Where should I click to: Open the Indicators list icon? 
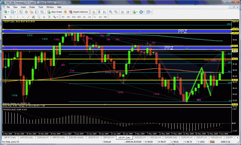(x=134, y=12)
